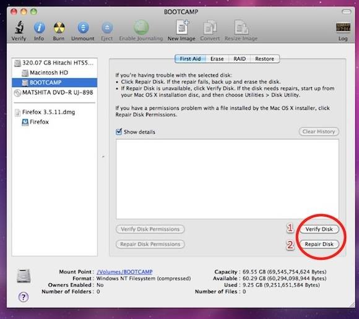Click the Used value 9.25 GB
The width and height of the screenshot is (359, 319).
281,285
